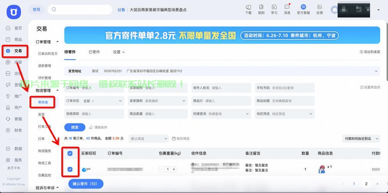Screen dimensions: 388x193
Task: Open the 付款时间由近到远 sort dropdown
Action: point(361,139)
